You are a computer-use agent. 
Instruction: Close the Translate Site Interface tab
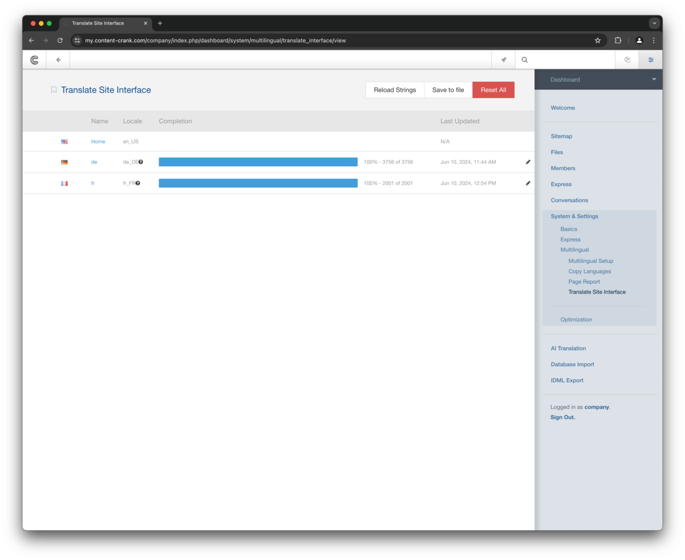pyautogui.click(x=146, y=23)
